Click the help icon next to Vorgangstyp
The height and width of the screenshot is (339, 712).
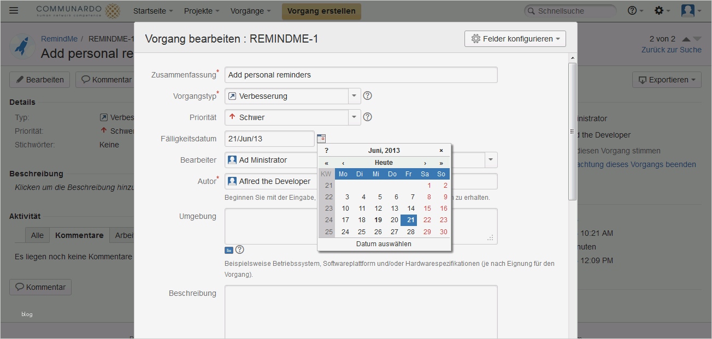368,96
